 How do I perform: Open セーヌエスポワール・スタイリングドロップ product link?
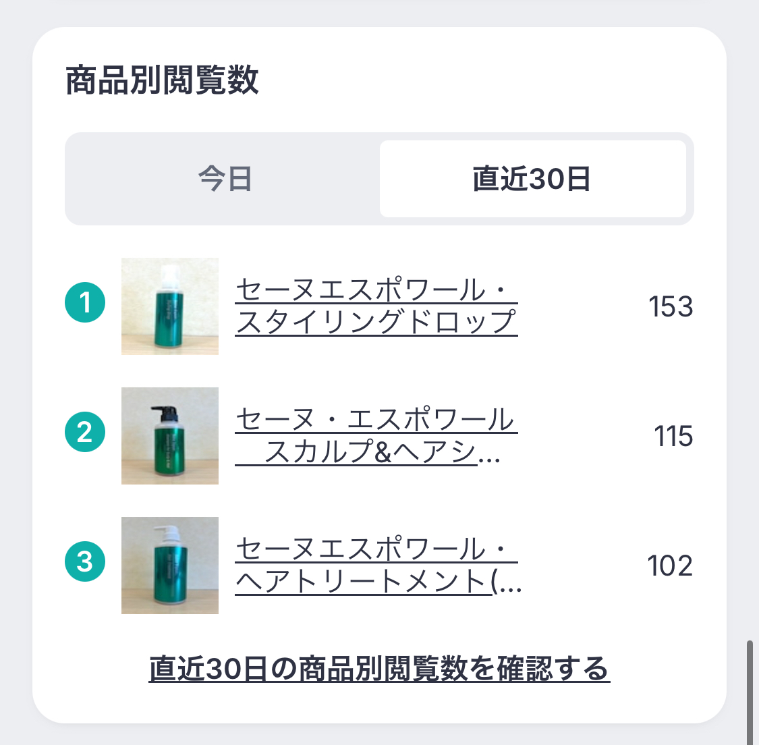[x=376, y=306]
